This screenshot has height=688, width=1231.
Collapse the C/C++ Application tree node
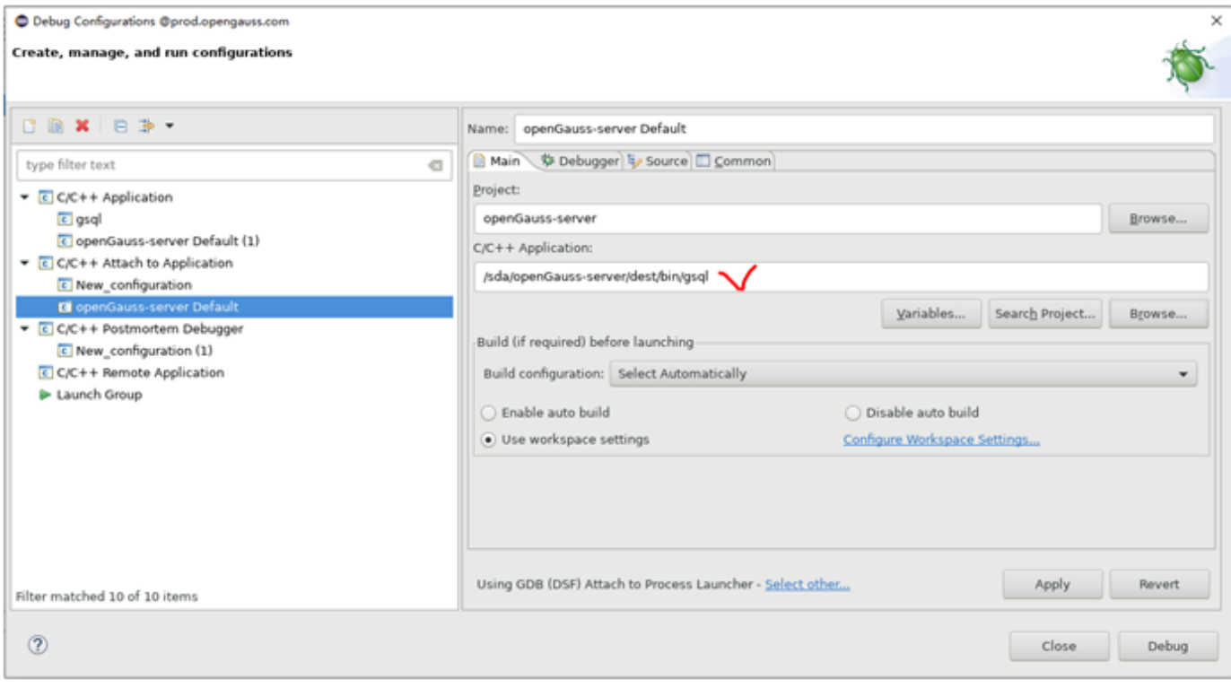point(25,197)
